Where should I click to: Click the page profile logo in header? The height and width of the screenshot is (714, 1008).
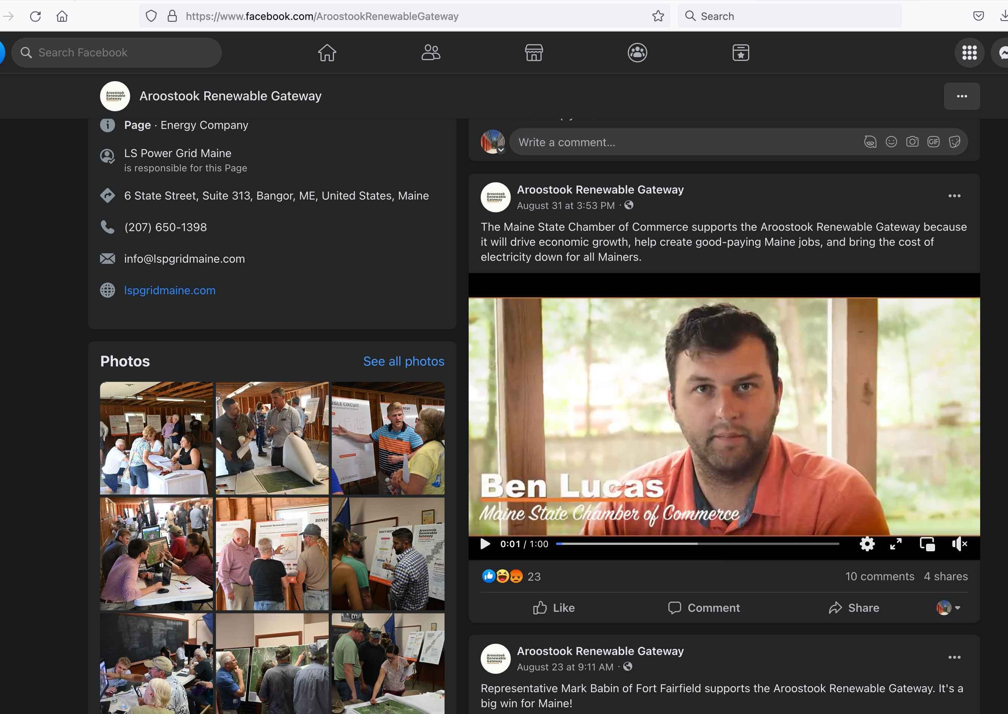coord(115,96)
